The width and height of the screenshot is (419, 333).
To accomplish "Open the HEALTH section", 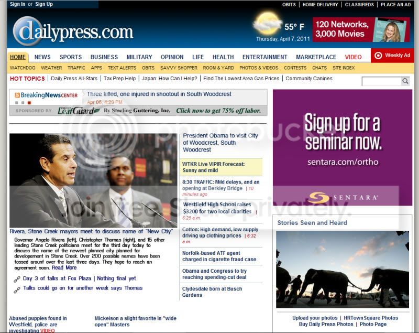I will click(223, 57).
